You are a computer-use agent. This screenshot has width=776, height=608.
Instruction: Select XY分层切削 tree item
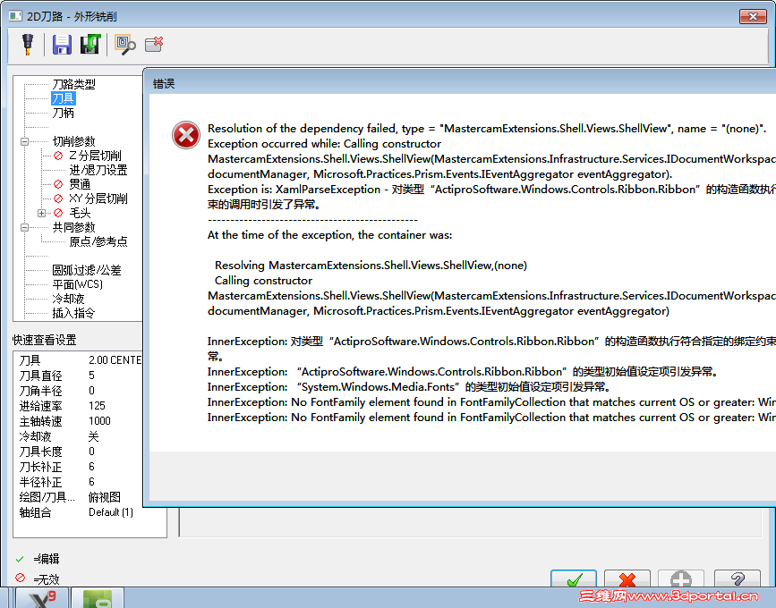pos(98,198)
